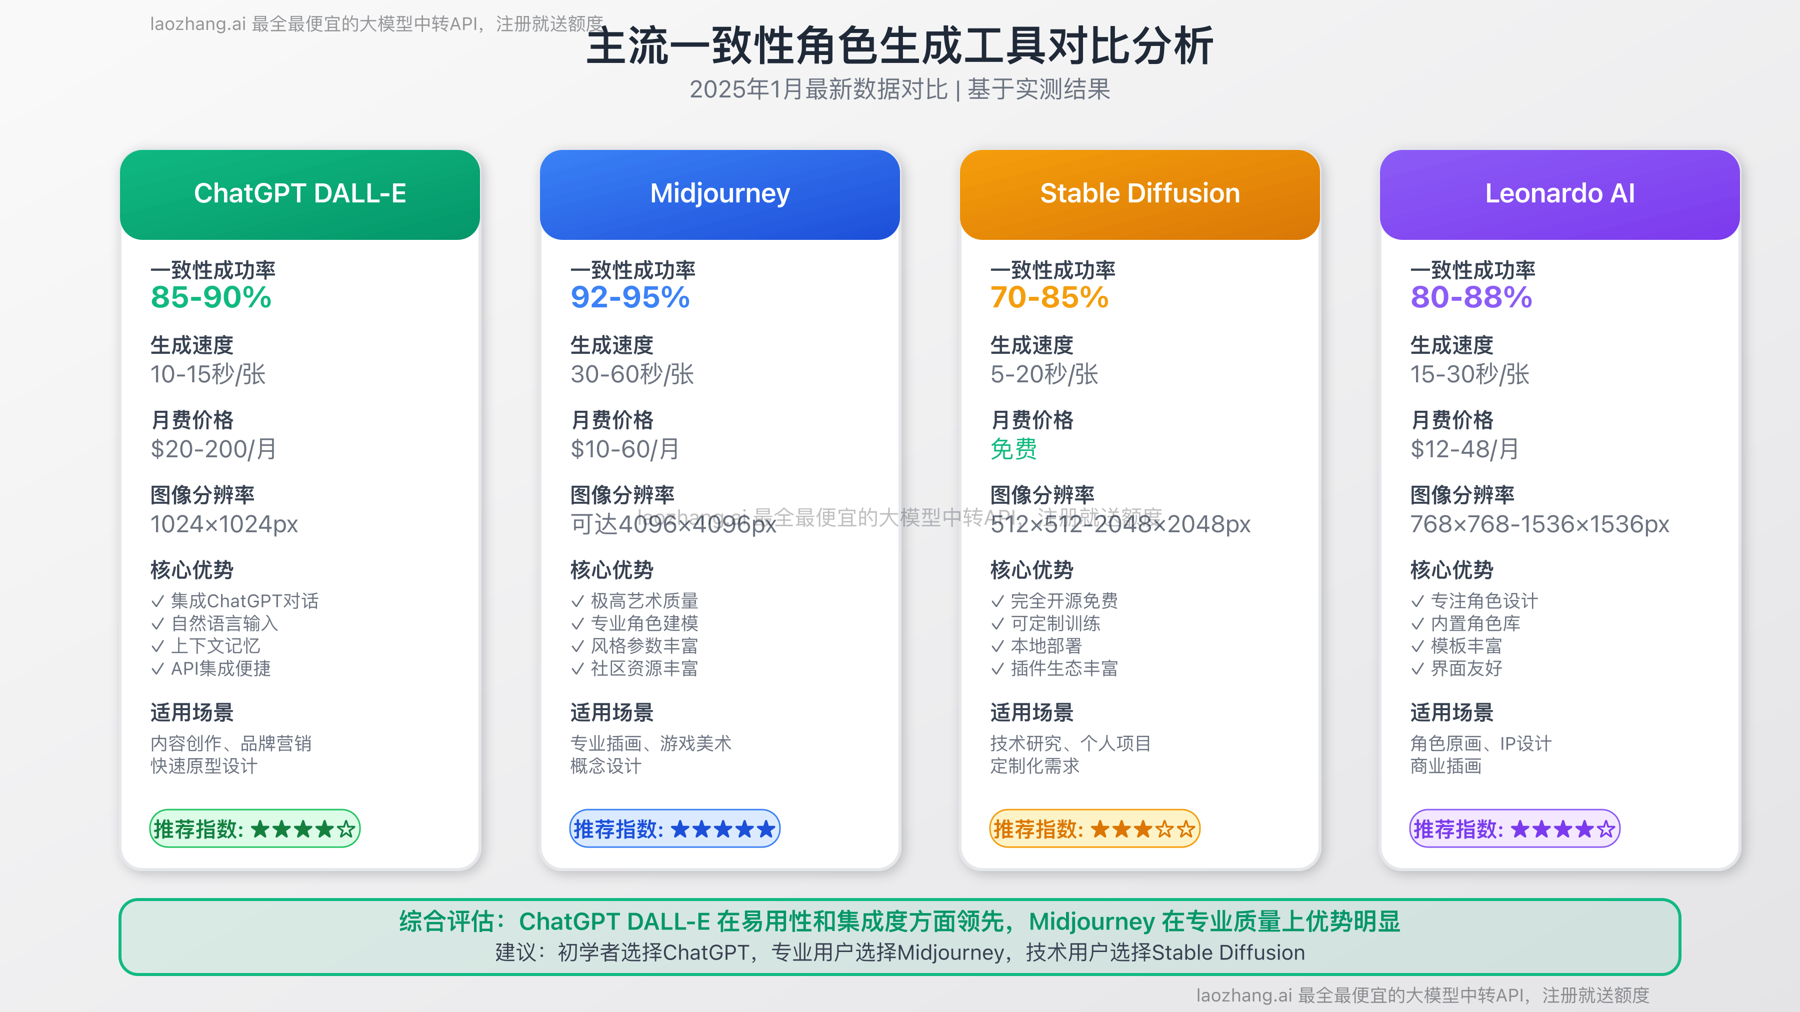Screen dimensions: 1800x1012
Task: Click Leonardo AI recommendation star badge
Action: (1514, 828)
